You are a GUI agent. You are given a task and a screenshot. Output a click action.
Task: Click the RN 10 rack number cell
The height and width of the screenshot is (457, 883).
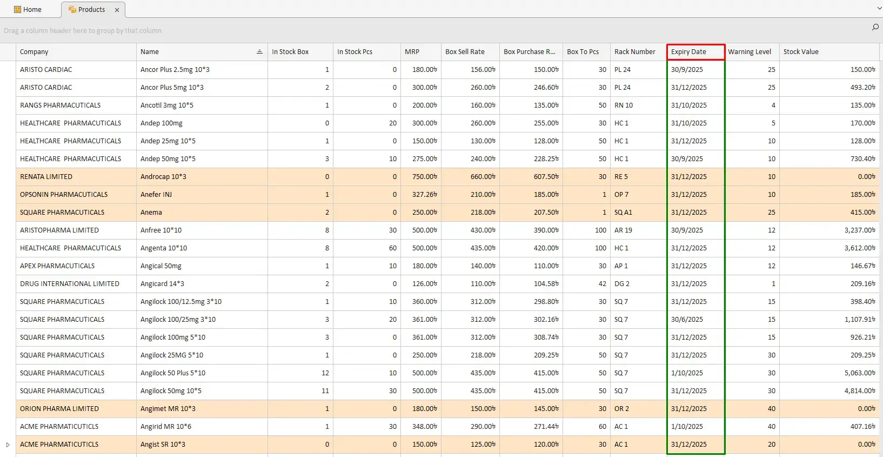(638, 105)
